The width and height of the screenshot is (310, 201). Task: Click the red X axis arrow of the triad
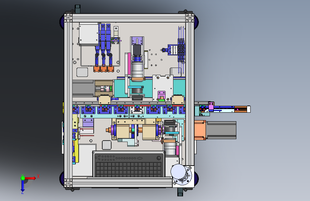30,178
